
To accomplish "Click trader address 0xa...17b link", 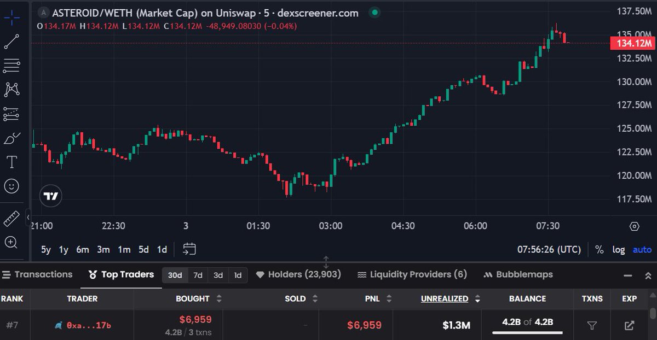I will point(88,326).
